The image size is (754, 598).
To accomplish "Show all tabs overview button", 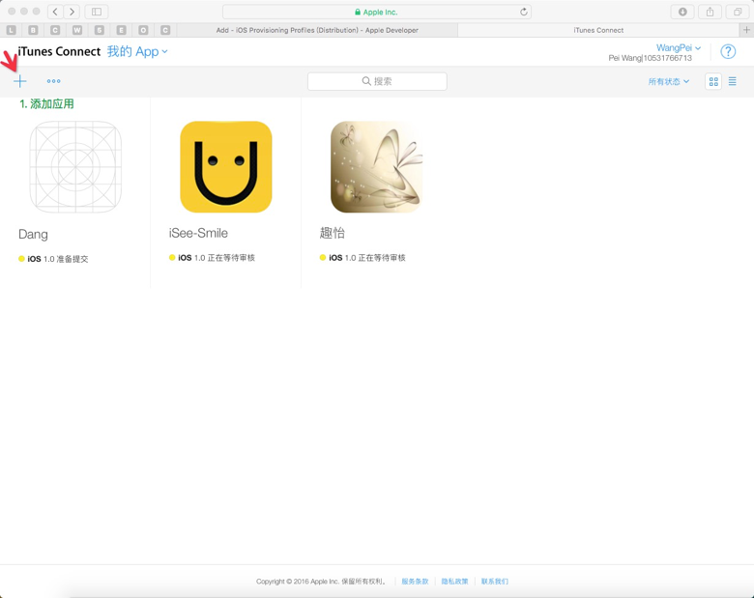I will (x=738, y=12).
